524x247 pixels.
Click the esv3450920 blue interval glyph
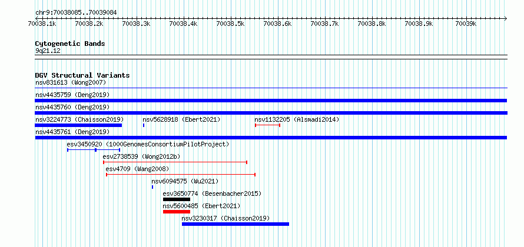(94, 150)
